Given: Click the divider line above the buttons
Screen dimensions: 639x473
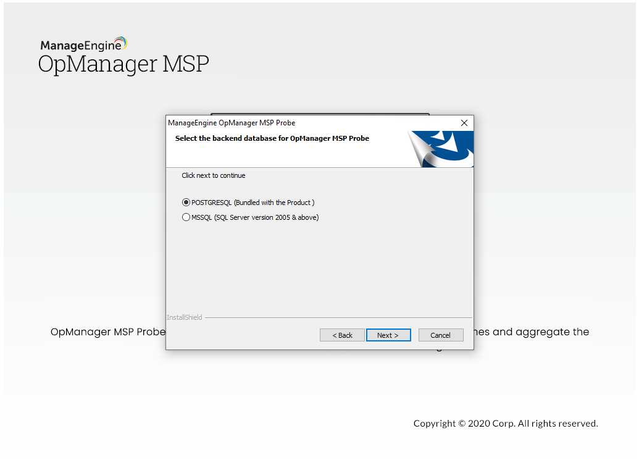Looking at the screenshot, I should pos(340,317).
